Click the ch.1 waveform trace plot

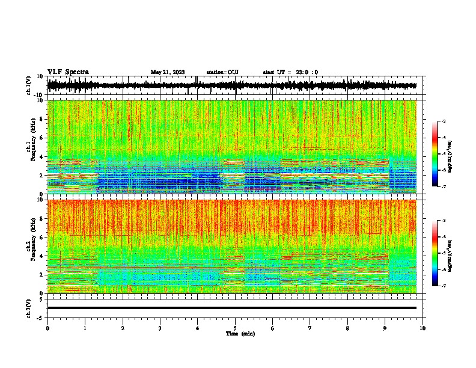pos(232,85)
